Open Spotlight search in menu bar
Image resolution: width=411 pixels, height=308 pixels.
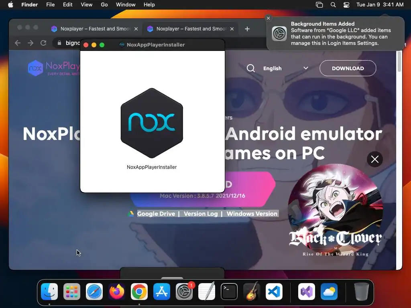point(333,5)
